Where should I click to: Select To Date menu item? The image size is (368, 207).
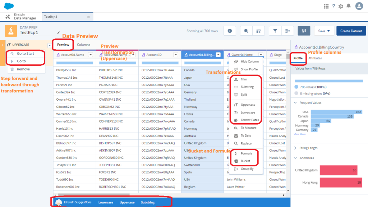tap(246, 135)
